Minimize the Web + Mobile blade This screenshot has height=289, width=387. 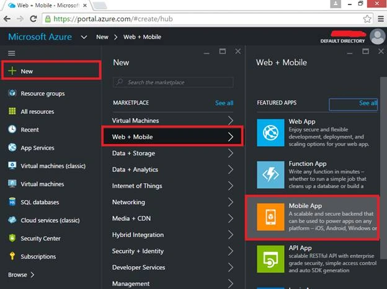point(350,53)
